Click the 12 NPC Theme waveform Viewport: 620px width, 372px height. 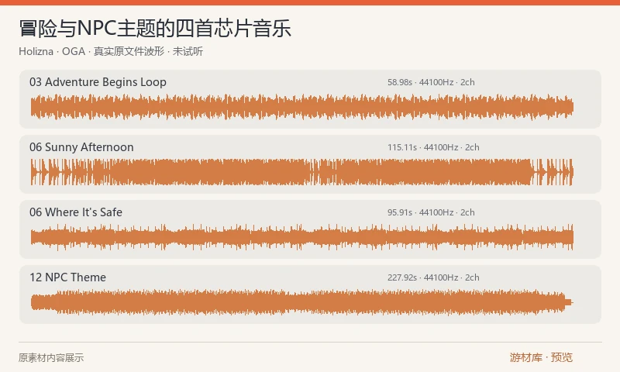pyautogui.click(x=302, y=302)
